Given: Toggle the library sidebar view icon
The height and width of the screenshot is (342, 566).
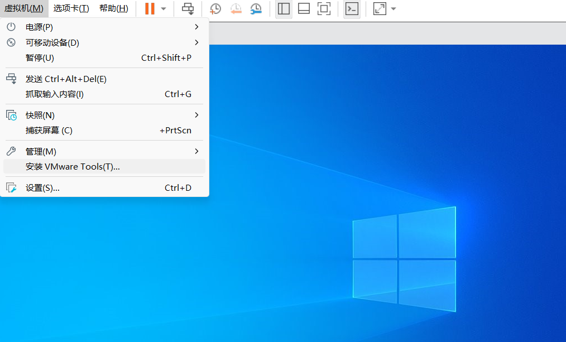Looking at the screenshot, I should coord(284,9).
